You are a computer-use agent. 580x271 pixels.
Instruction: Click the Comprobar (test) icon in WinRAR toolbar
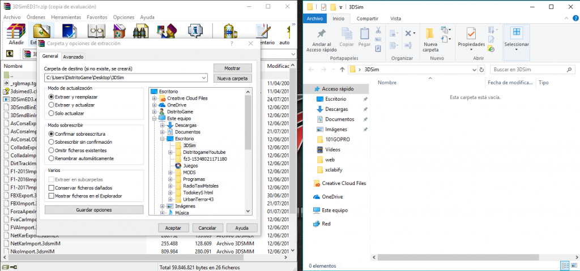coord(70,32)
